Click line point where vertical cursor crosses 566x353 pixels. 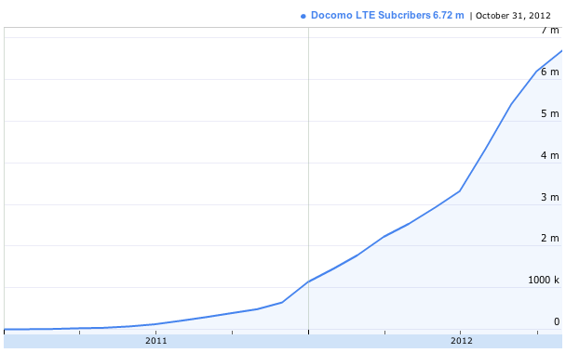pos(308,281)
